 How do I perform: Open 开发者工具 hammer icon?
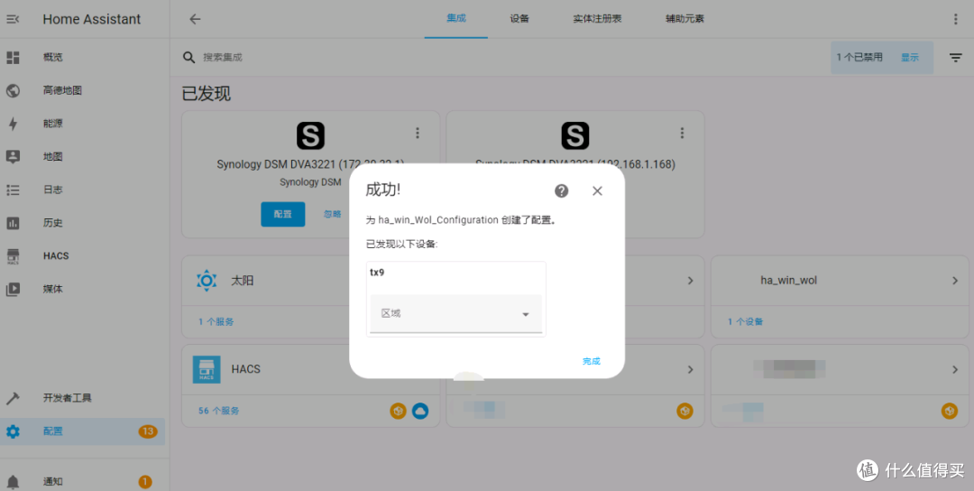click(13, 398)
